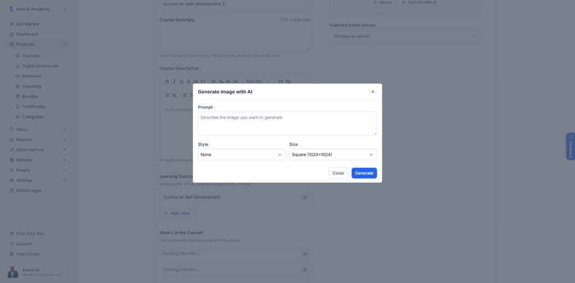
Task: Open the Style dropdown set to None
Action: (241, 155)
